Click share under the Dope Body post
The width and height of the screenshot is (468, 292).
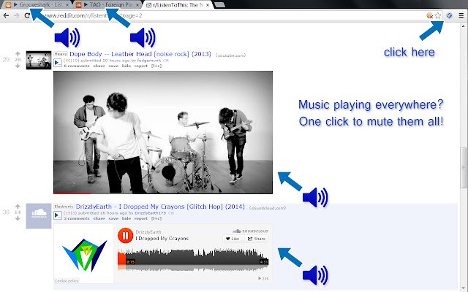[99, 66]
